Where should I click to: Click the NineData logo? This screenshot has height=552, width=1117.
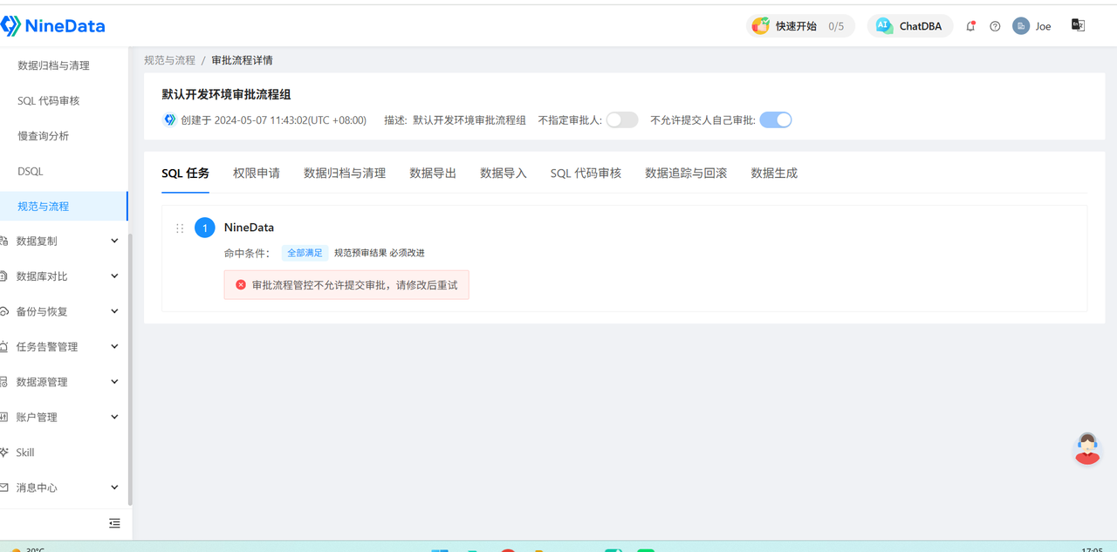pos(52,26)
